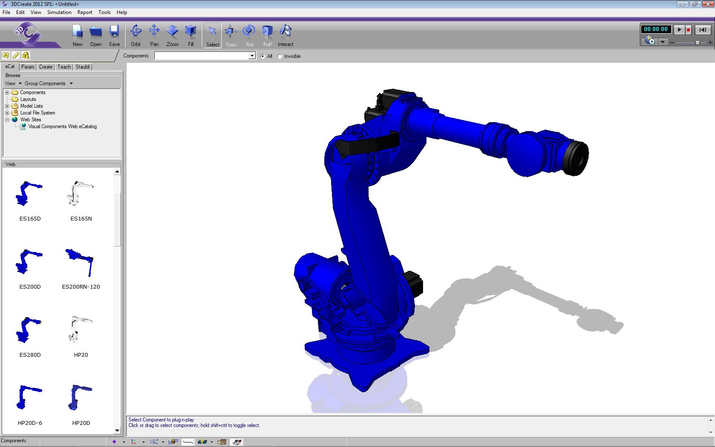Open the Simulation menu
This screenshot has width=715, height=447.
click(59, 12)
